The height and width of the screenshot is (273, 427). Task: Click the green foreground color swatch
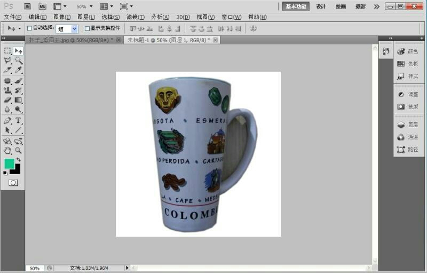(x=9, y=163)
